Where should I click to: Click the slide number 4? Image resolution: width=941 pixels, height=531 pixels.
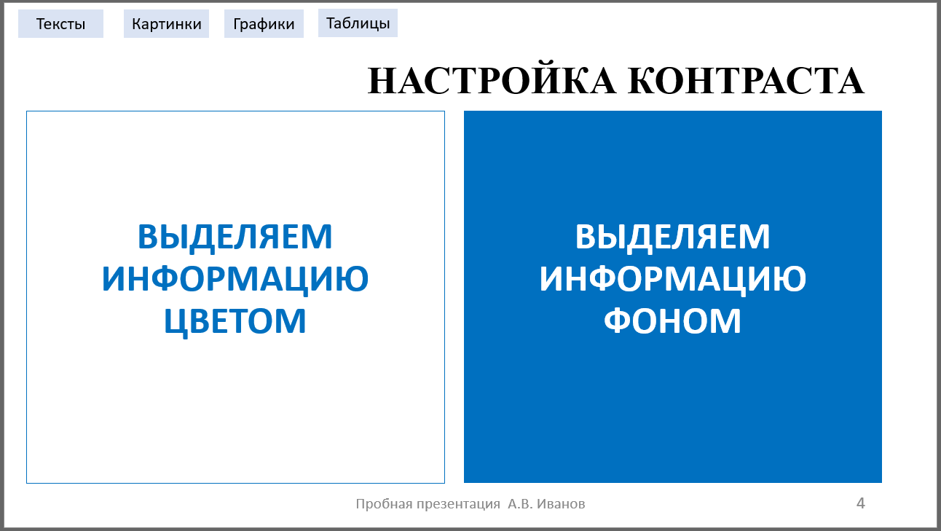click(861, 503)
